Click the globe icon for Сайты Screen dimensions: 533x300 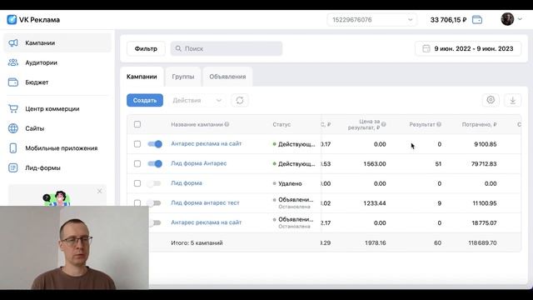[13, 128]
